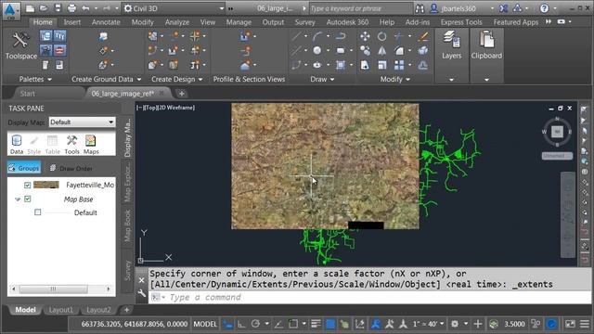Click the command line input field

coord(369,297)
